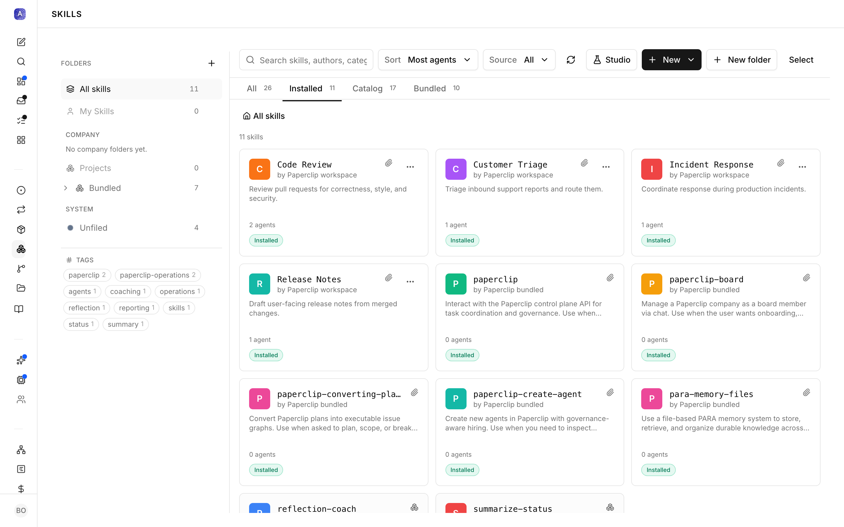Open the people team icon in sidebar

point(21,399)
